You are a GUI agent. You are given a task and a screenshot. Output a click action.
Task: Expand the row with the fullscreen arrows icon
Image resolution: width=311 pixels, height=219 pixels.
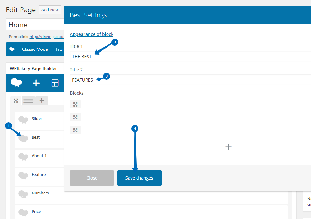point(16,101)
